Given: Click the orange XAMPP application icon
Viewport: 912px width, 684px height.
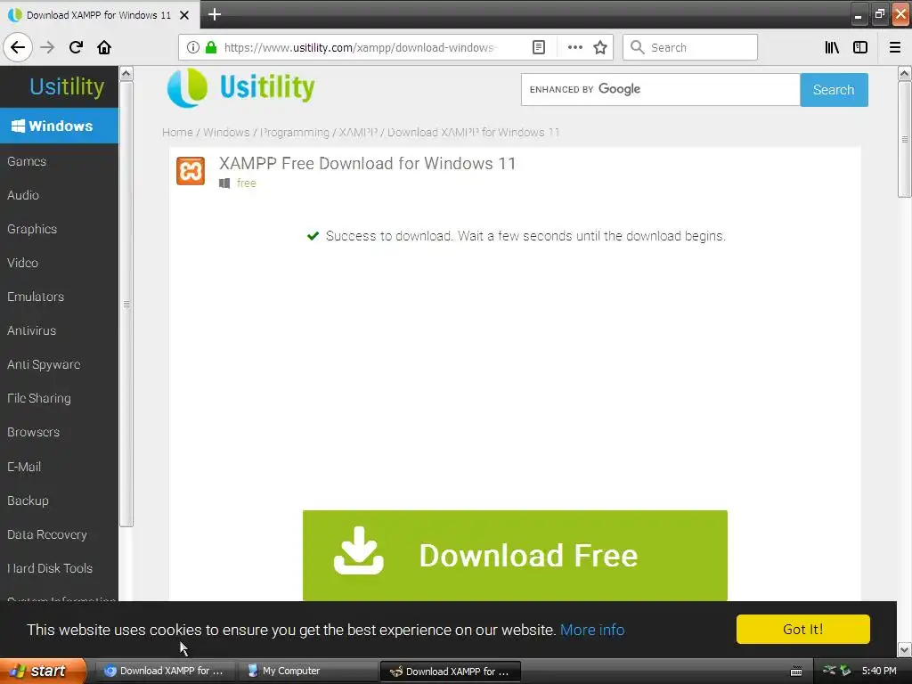Looking at the screenshot, I should 191,171.
